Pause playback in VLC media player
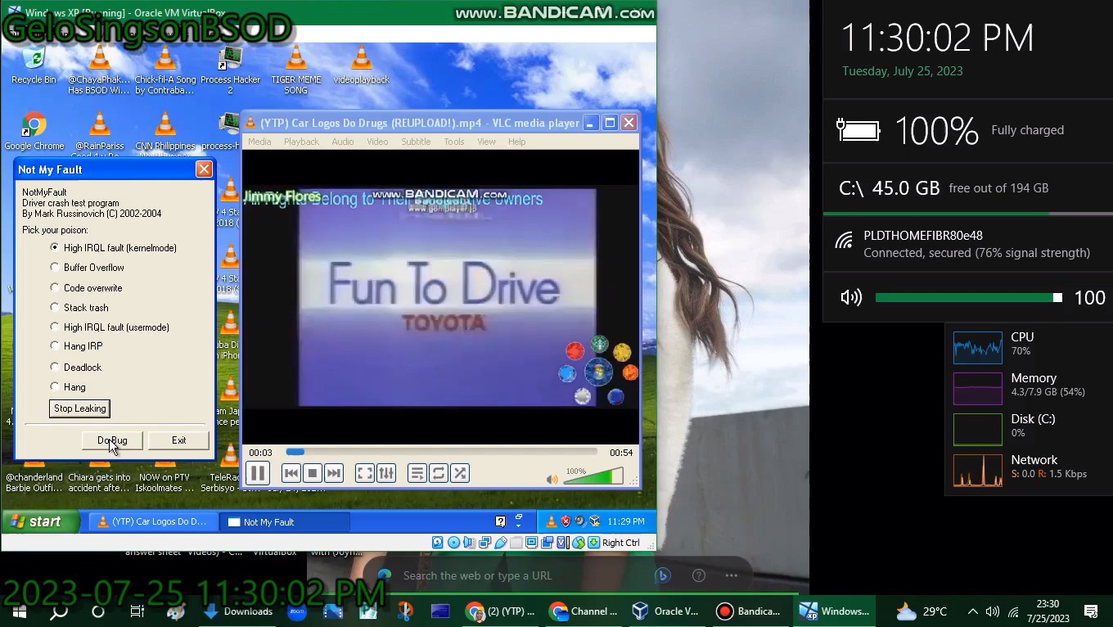 (x=257, y=473)
